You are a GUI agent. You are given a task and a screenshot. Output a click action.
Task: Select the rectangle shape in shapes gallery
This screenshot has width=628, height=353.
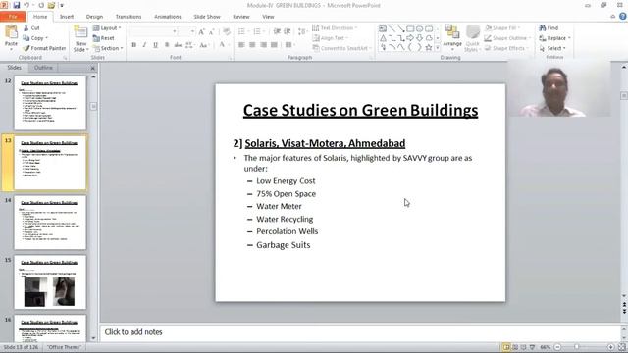410,28
